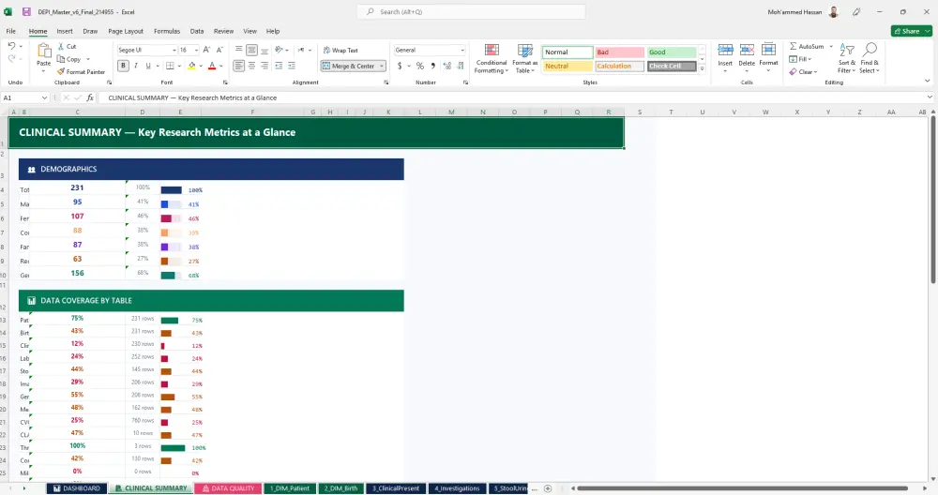The width and height of the screenshot is (938, 495).
Task: Apply the fill color bucket
Action: [191, 66]
